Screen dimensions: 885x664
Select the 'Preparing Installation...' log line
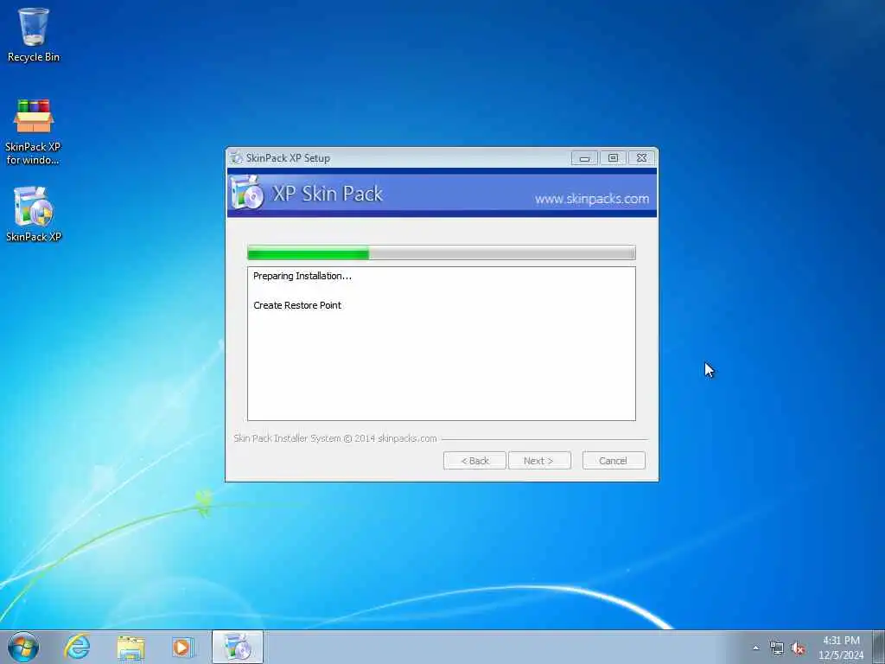(x=302, y=276)
